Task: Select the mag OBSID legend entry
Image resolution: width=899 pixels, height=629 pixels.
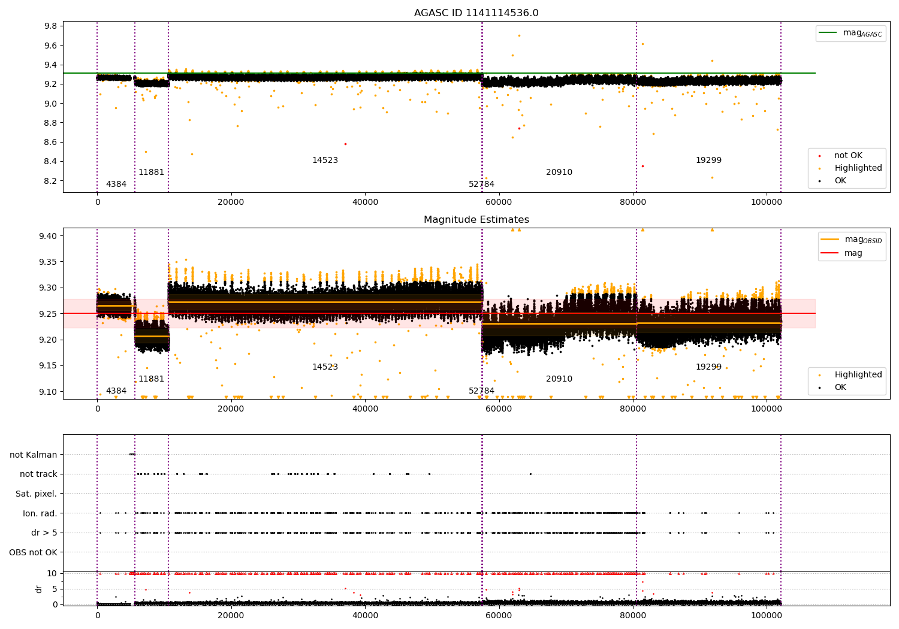Action: coord(852,240)
